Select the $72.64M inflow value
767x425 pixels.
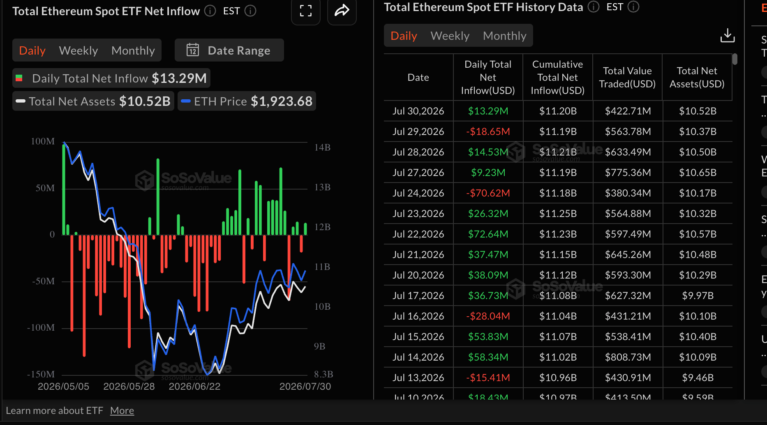(x=488, y=234)
